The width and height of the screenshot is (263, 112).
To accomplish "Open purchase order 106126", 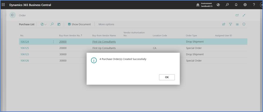I will (25, 61).
